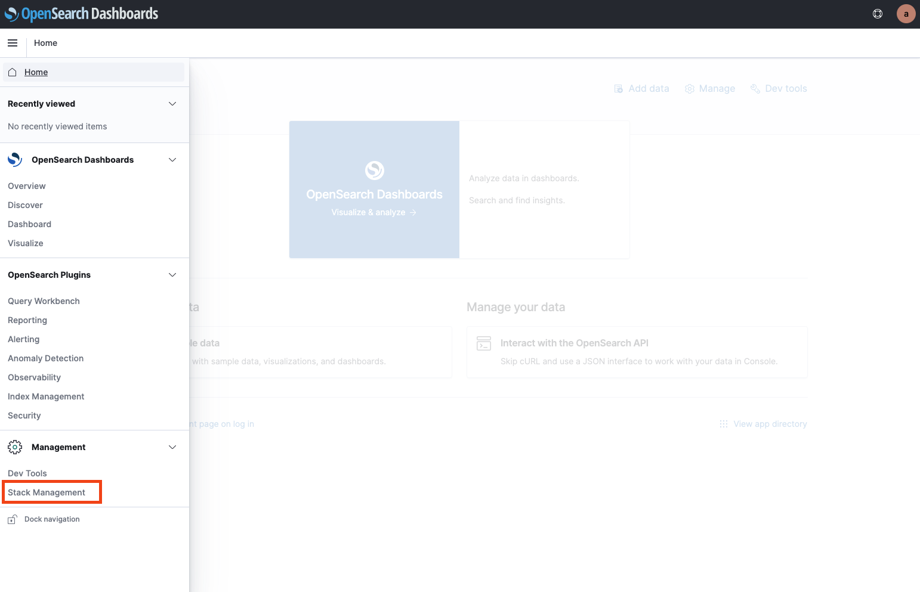Click the Recently viewed heading text

pos(42,104)
